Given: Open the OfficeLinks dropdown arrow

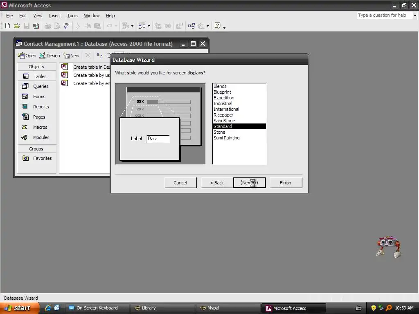Looking at the screenshot, I should [132, 26].
